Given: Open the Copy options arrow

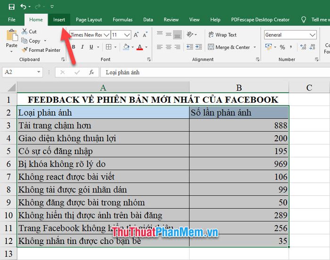Looking at the screenshot, I should 45,41.
